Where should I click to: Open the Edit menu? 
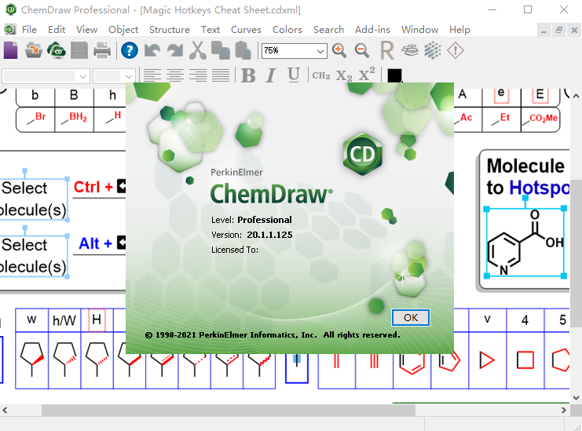(57, 30)
